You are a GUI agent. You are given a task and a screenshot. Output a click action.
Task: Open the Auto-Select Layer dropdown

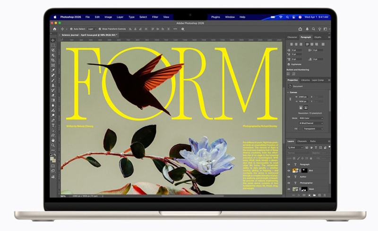click(x=92, y=29)
